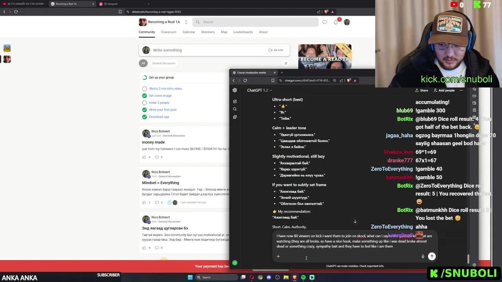Reload the ChatGPT browser window
The width and height of the screenshot is (502, 282).
[245, 80]
